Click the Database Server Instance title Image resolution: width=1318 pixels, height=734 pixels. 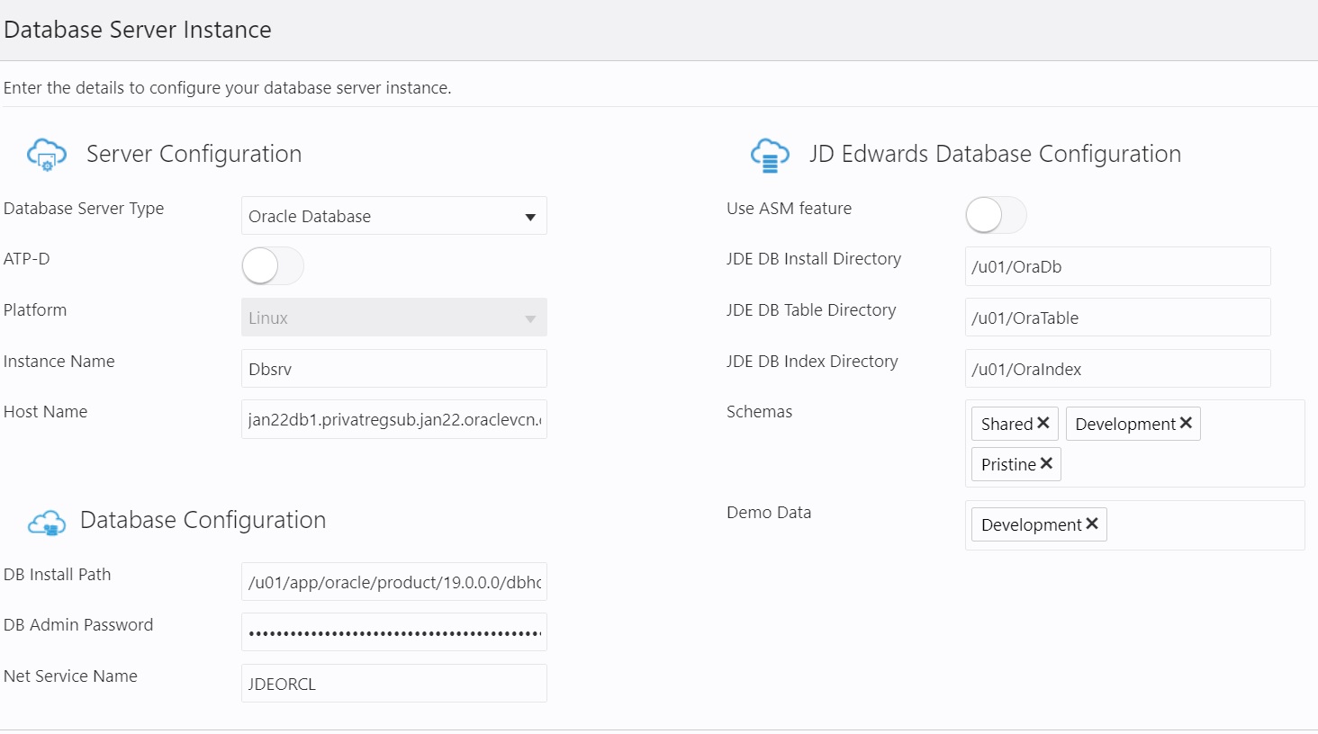137,29
